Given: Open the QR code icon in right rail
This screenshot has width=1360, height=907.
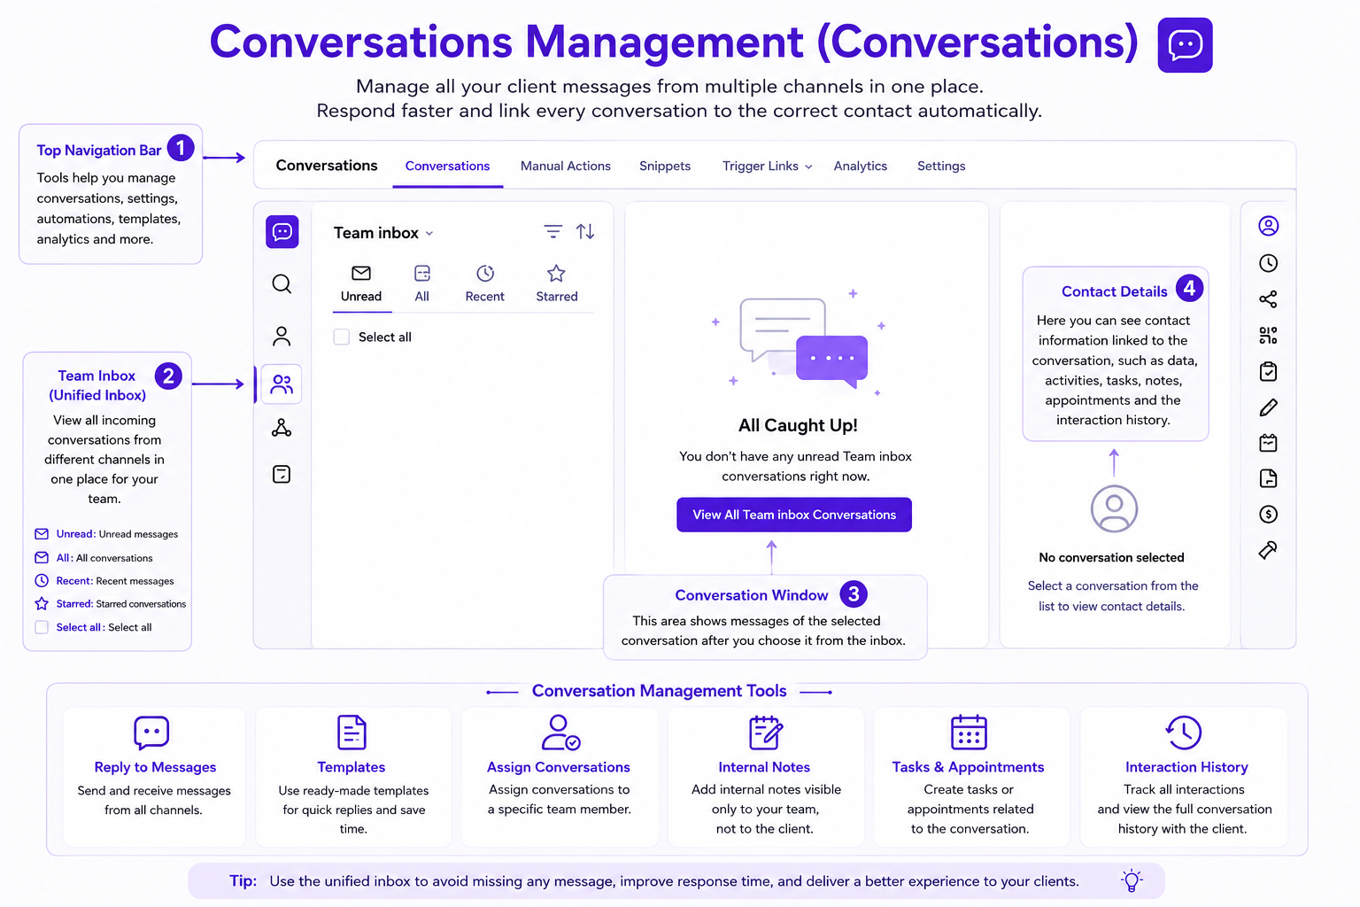Looking at the screenshot, I should [x=1268, y=336].
